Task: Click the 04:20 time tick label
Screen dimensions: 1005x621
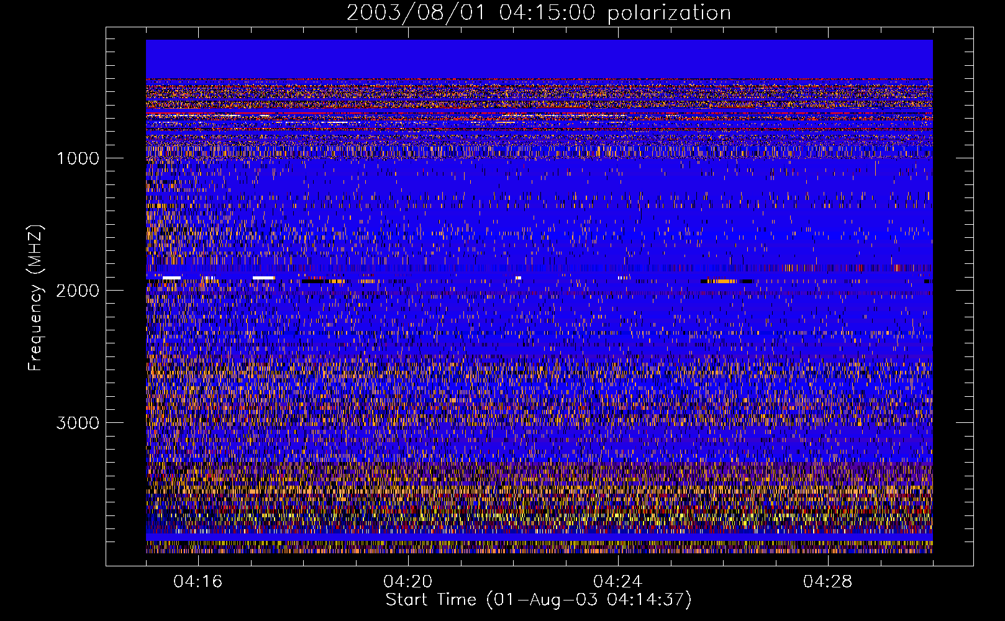Action: (408, 582)
